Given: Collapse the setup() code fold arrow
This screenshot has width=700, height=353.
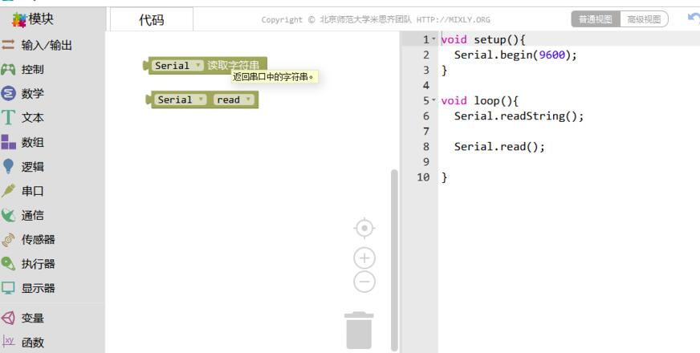Looking at the screenshot, I should [433, 39].
